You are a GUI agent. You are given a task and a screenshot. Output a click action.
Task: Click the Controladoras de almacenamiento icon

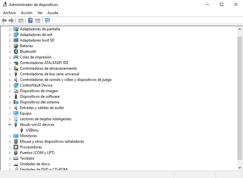point(16,68)
